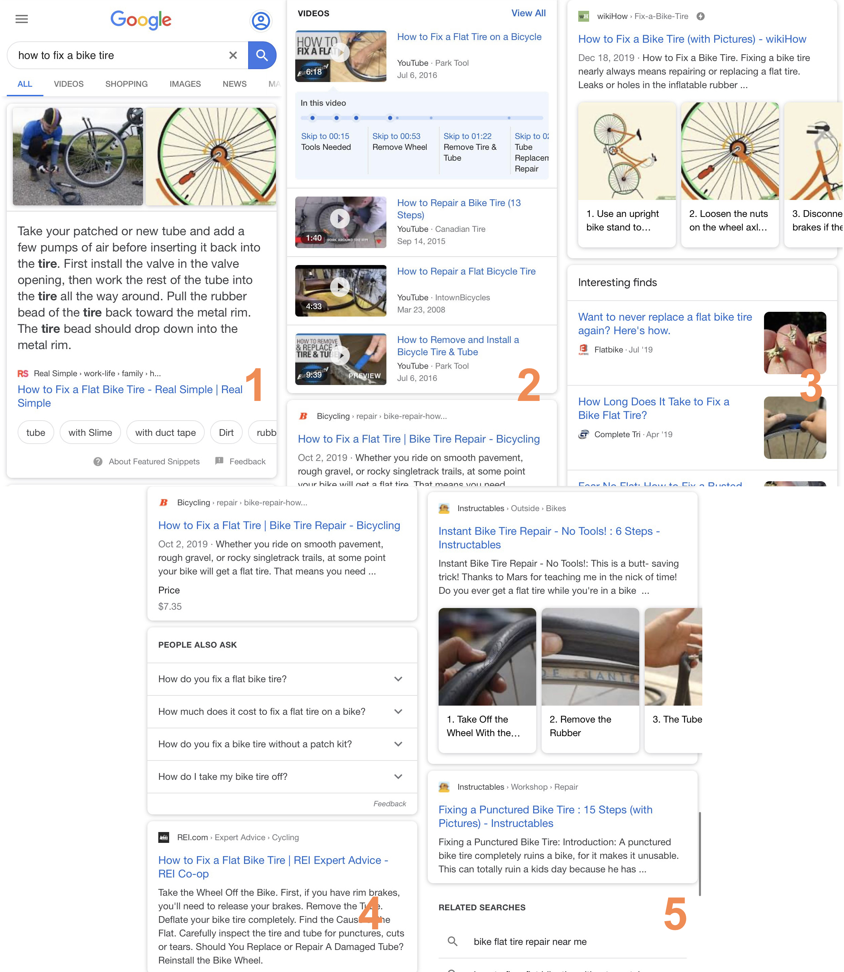The image size is (844, 972).
Task: Click the search query input field
Action: click(x=118, y=56)
